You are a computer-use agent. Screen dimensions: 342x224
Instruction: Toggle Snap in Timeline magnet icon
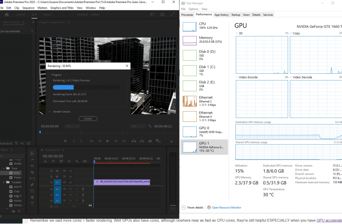(x=53, y=161)
